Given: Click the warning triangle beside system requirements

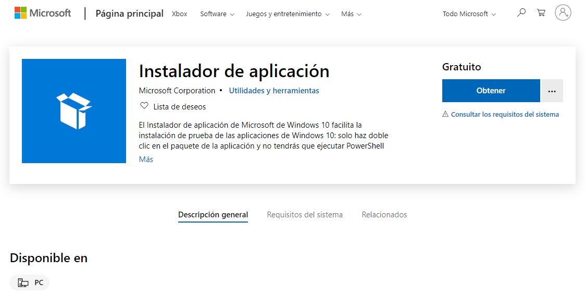Looking at the screenshot, I should pos(445,114).
